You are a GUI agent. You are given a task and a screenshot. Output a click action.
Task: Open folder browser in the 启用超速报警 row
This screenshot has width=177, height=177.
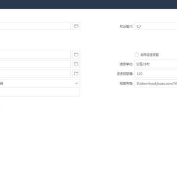(x=76, y=55)
